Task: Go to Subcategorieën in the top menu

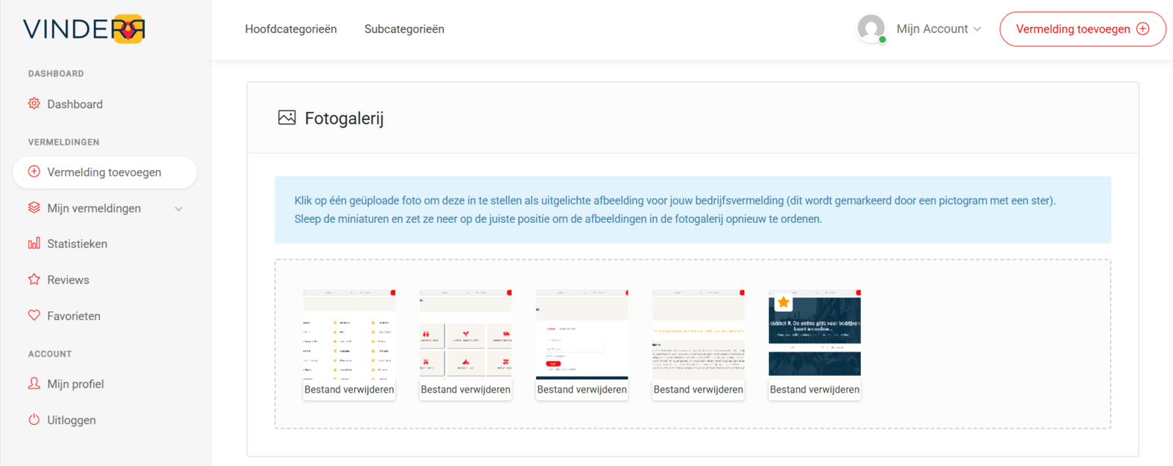Action: pyautogui.click(x=404, y=29)
